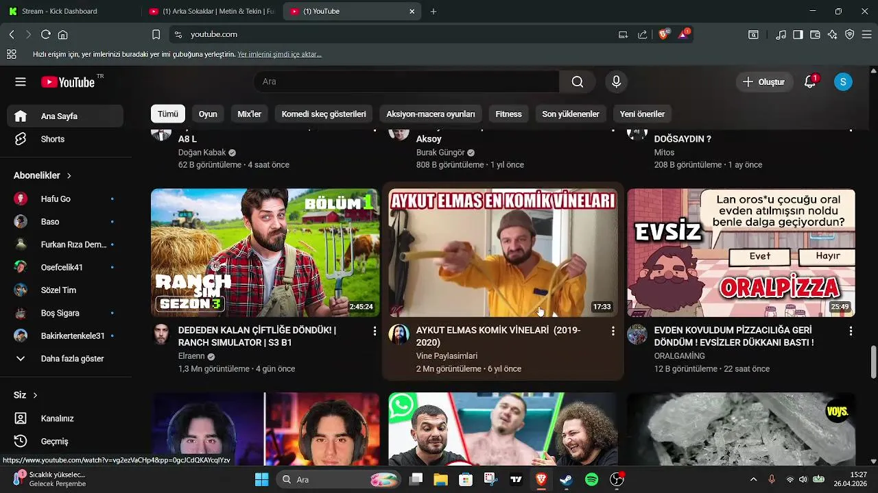Focus the YouTube Ara search field
The width and height of the screenshot is (878, 493).
pyautogui.click(x=407, y=81)
